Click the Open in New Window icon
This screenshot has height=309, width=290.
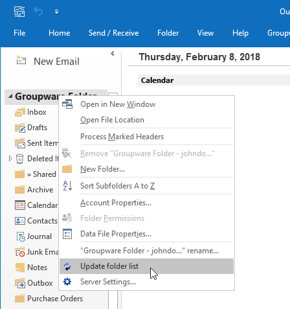(x=67, y=104)
